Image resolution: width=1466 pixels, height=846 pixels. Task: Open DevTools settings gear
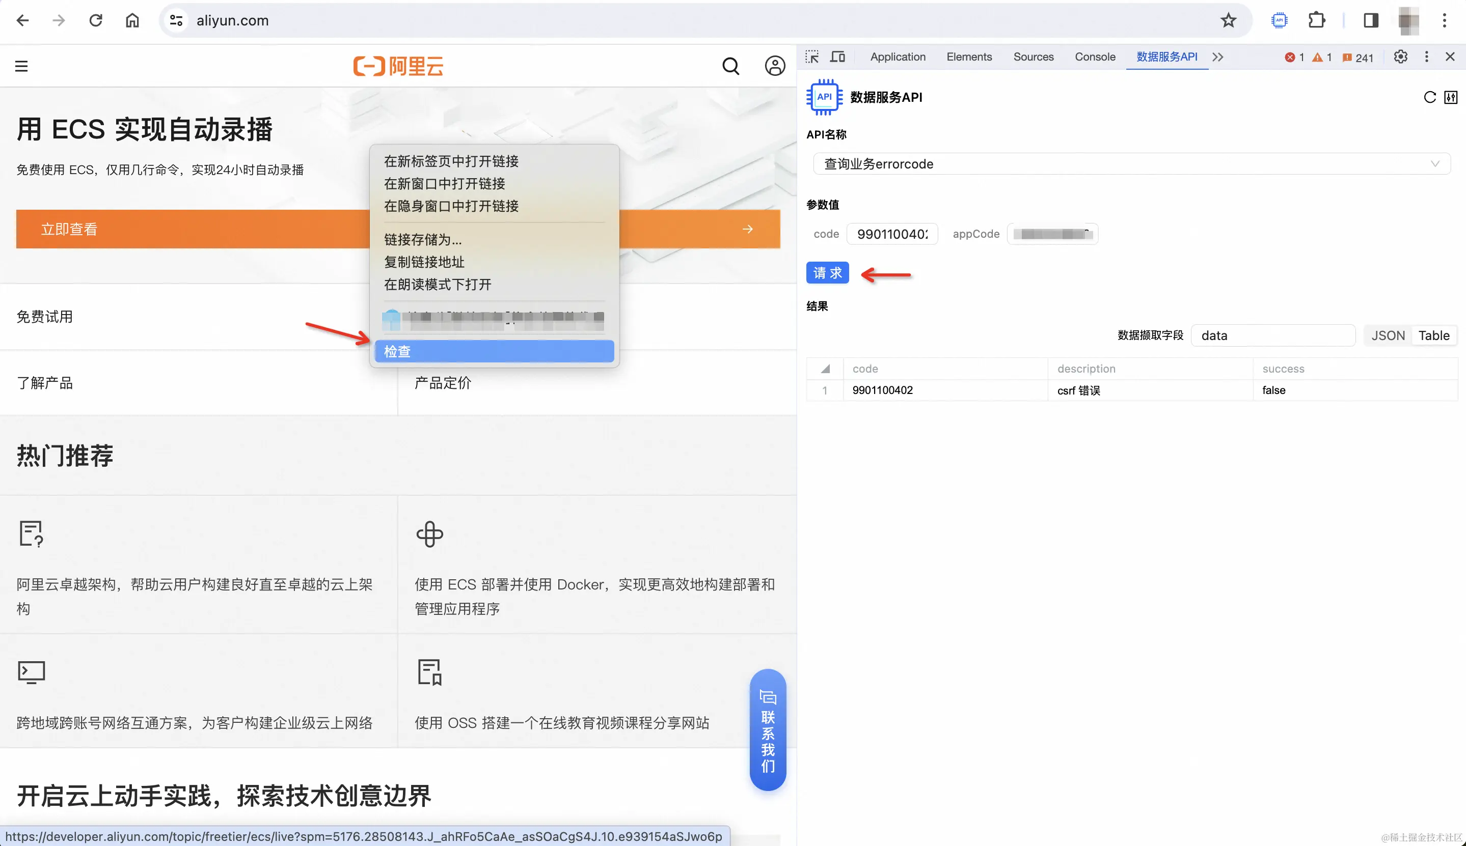1400,57
